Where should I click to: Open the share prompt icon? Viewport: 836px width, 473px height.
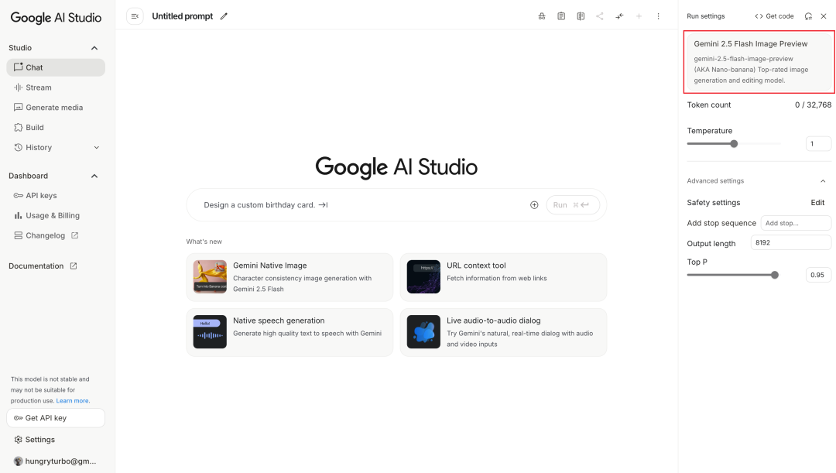pyautogui.click(x=600, y=15)
